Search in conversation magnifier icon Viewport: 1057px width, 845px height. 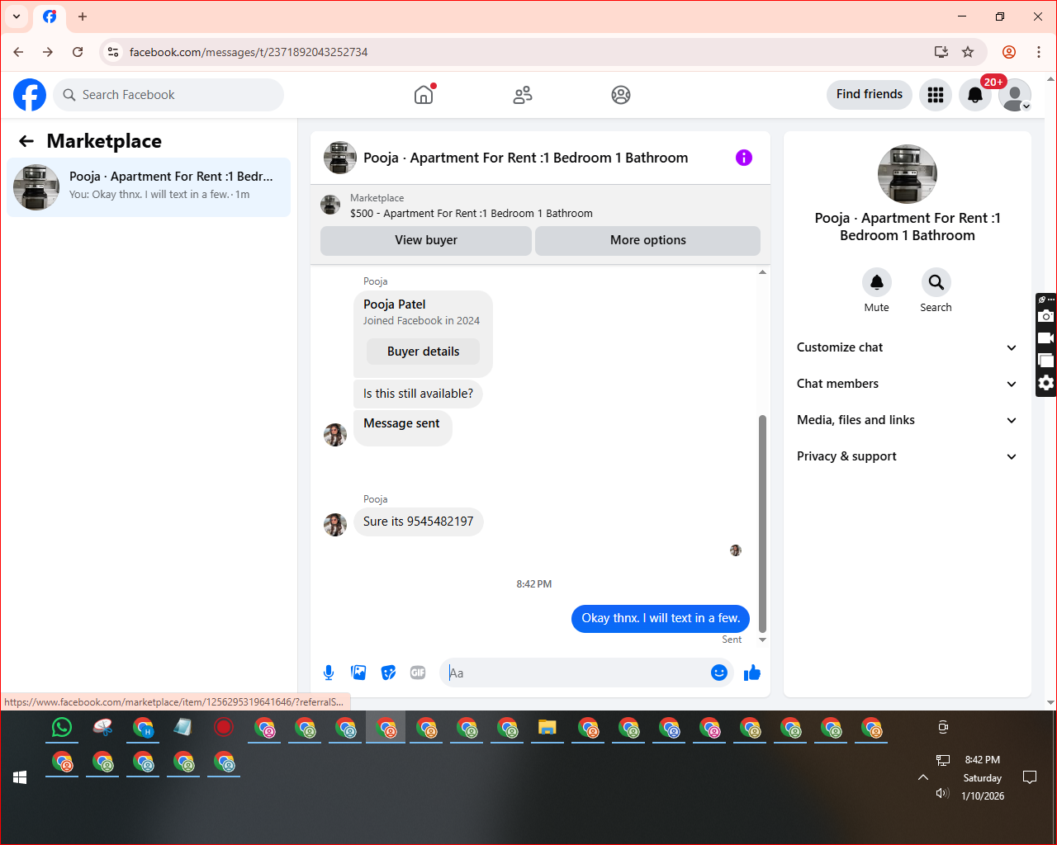936,282
